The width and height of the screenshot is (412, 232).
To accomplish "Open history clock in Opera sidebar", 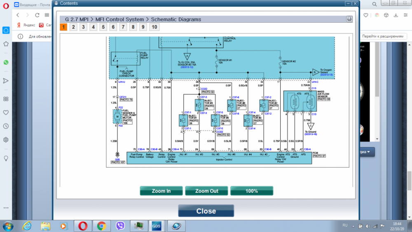I will coord(6,126).
